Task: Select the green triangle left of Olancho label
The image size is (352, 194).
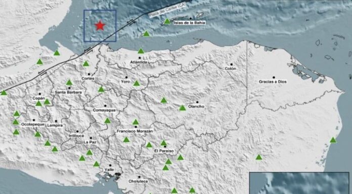Action: 183,108
